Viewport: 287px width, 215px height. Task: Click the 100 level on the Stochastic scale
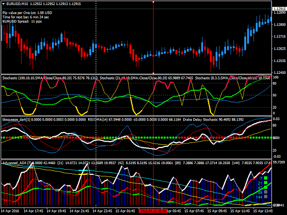coord(276,77)
